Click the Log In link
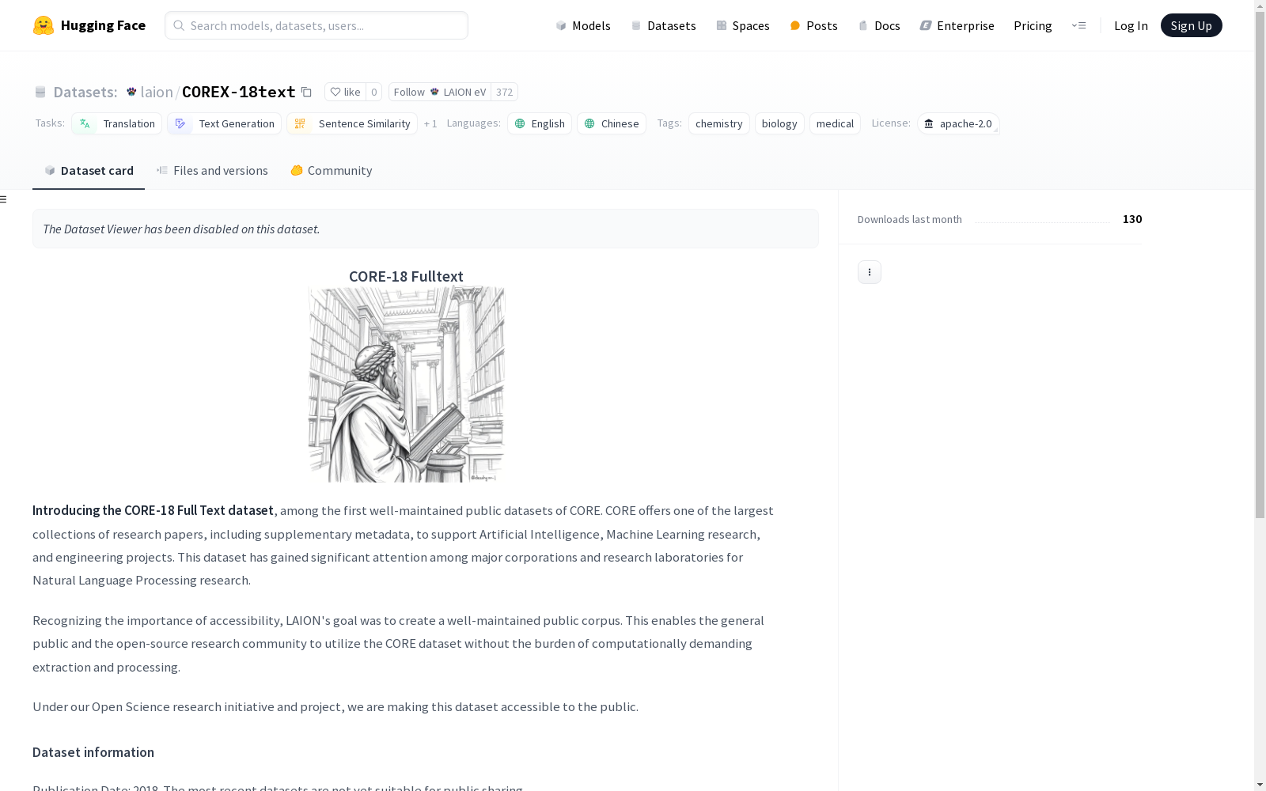 click(1131, 25)
